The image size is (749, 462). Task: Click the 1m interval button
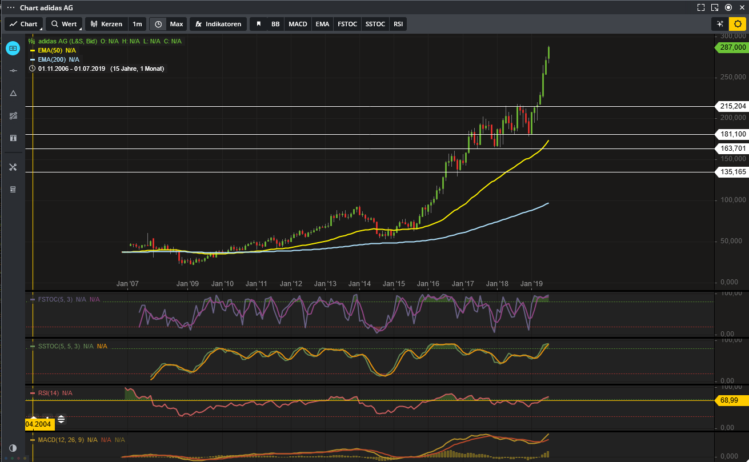[x=137, y=24]
